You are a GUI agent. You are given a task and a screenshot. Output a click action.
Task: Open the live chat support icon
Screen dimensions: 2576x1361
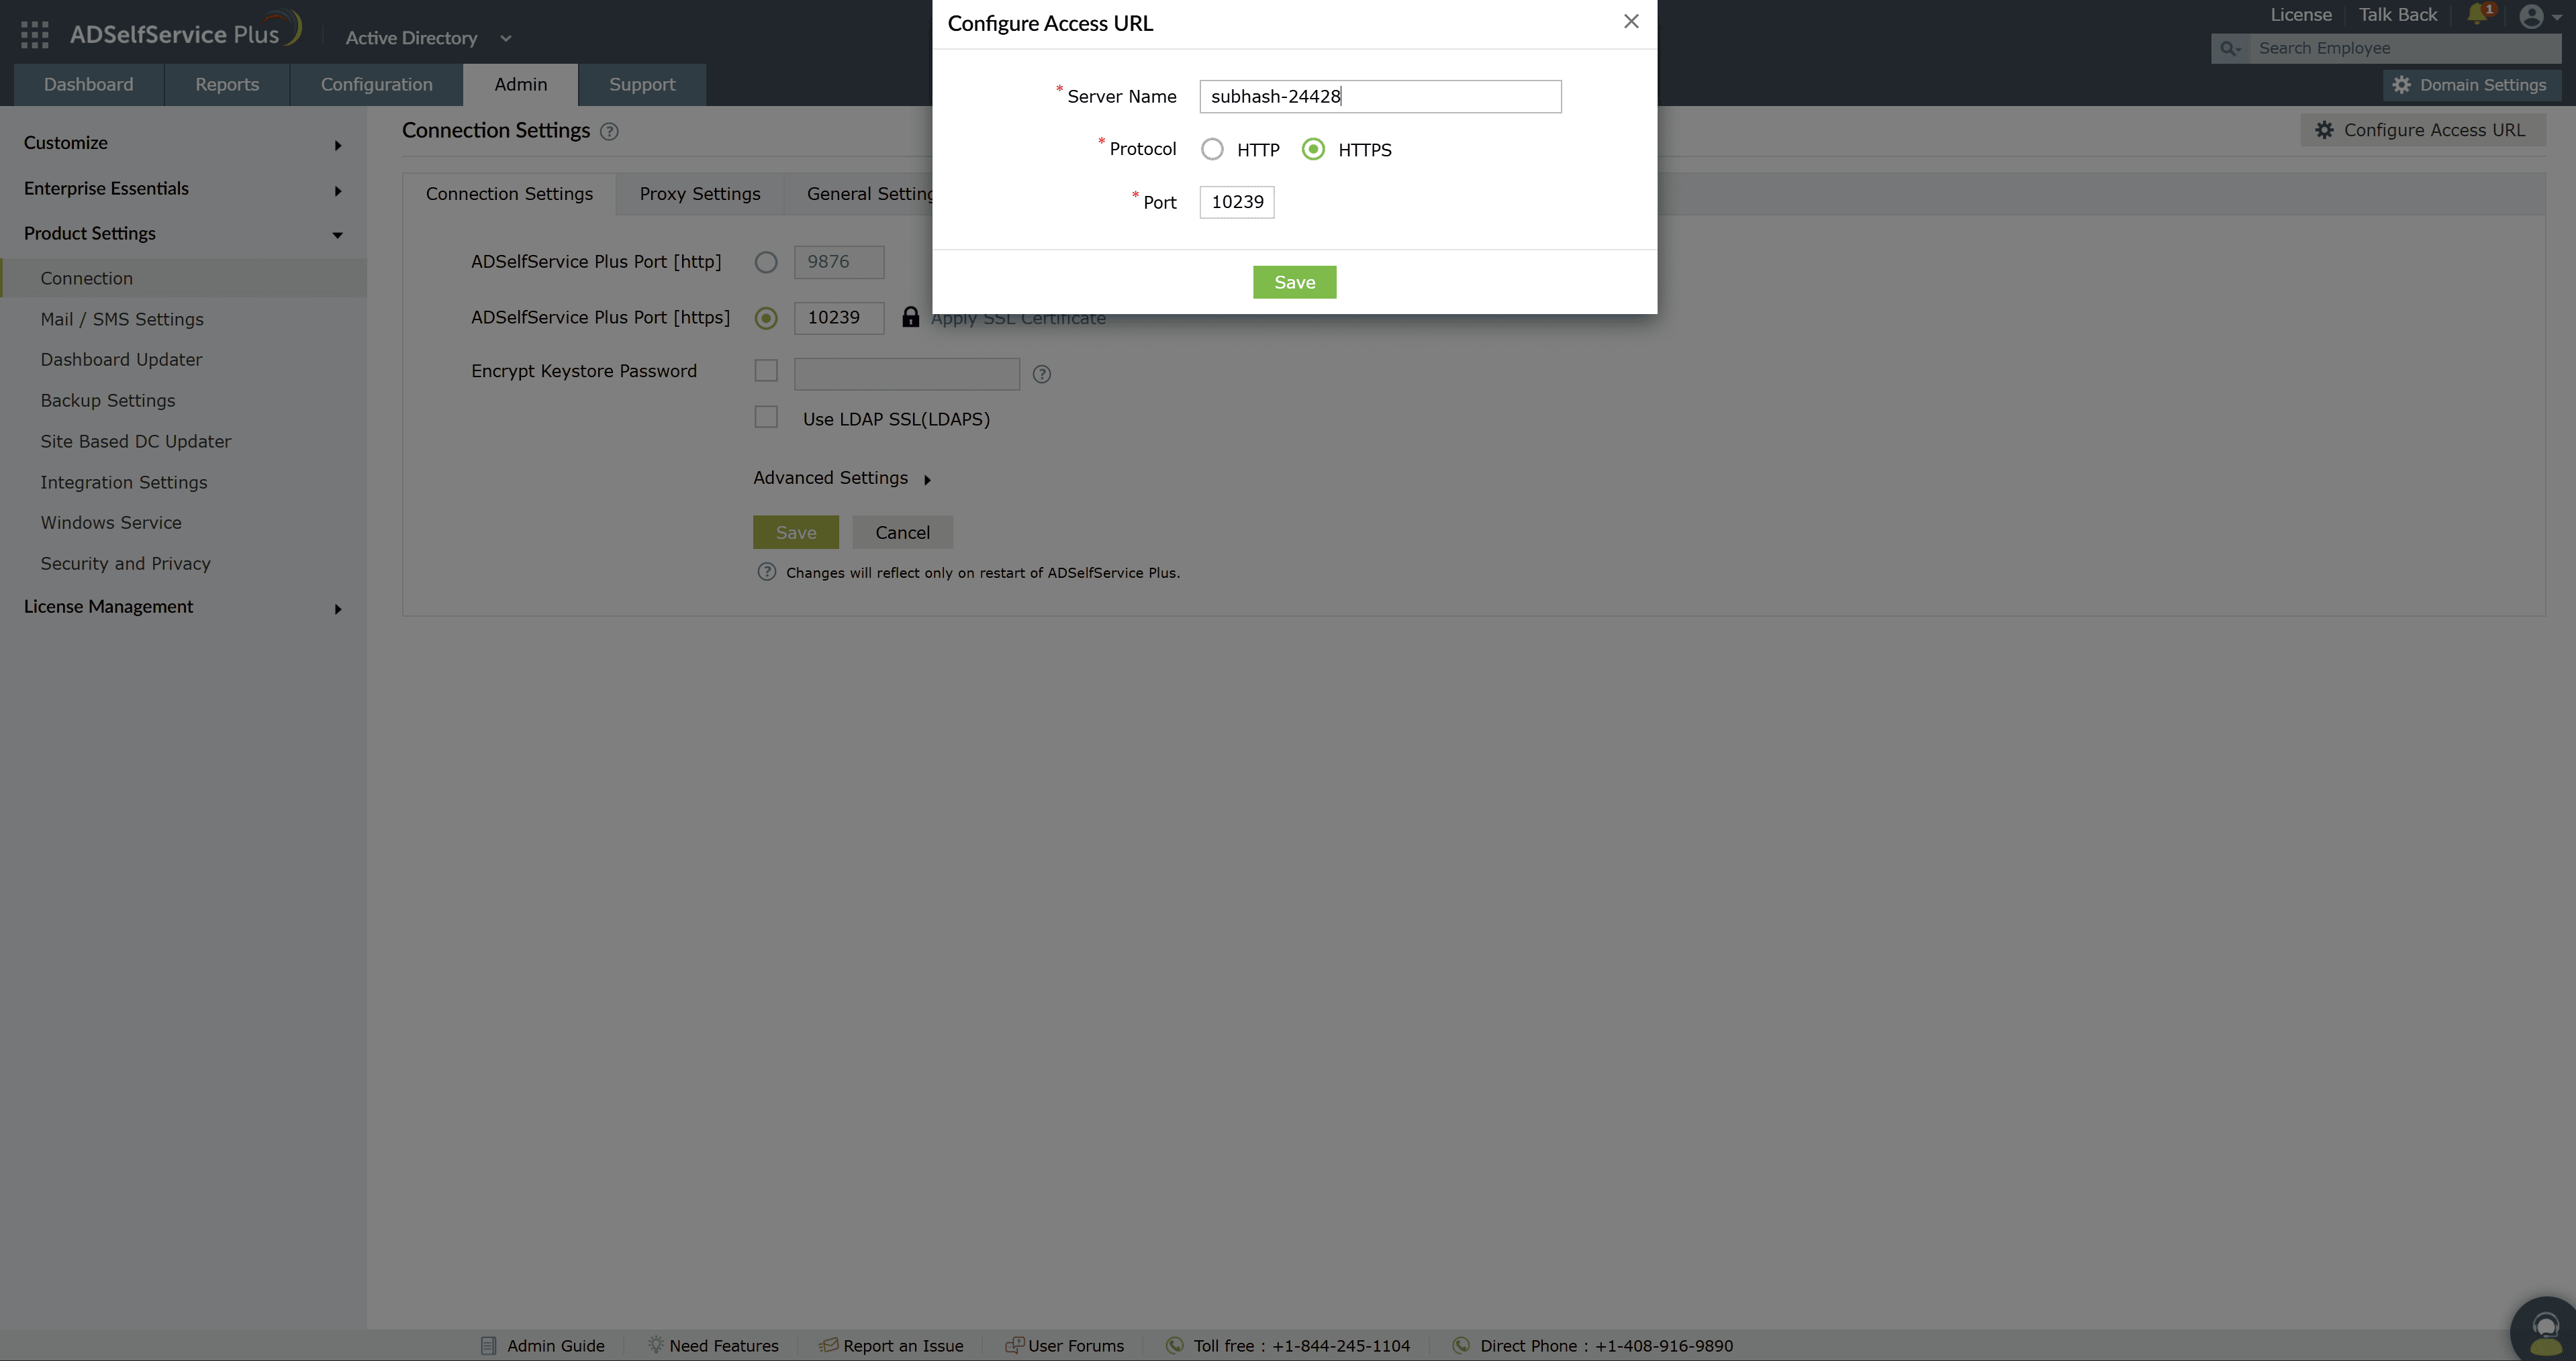click(2544, 1330)
